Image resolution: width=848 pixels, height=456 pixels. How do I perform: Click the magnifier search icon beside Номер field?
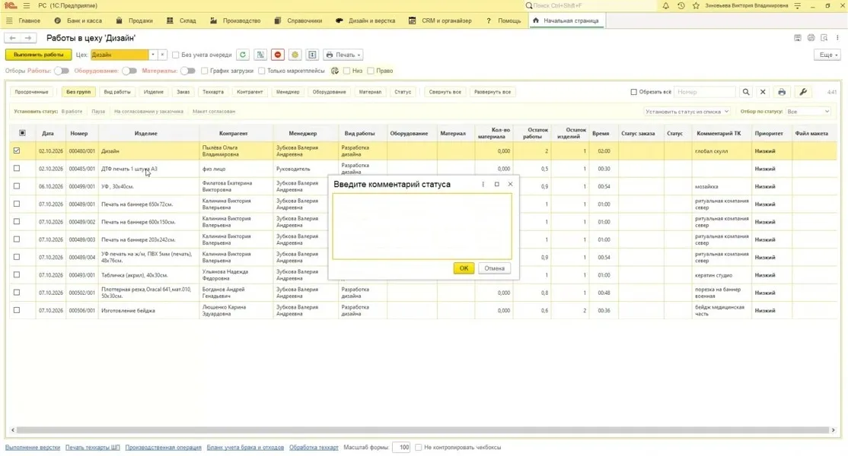tap(746, 92)
